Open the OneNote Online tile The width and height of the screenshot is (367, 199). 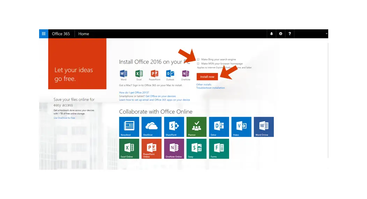click(x=174, y=149)
